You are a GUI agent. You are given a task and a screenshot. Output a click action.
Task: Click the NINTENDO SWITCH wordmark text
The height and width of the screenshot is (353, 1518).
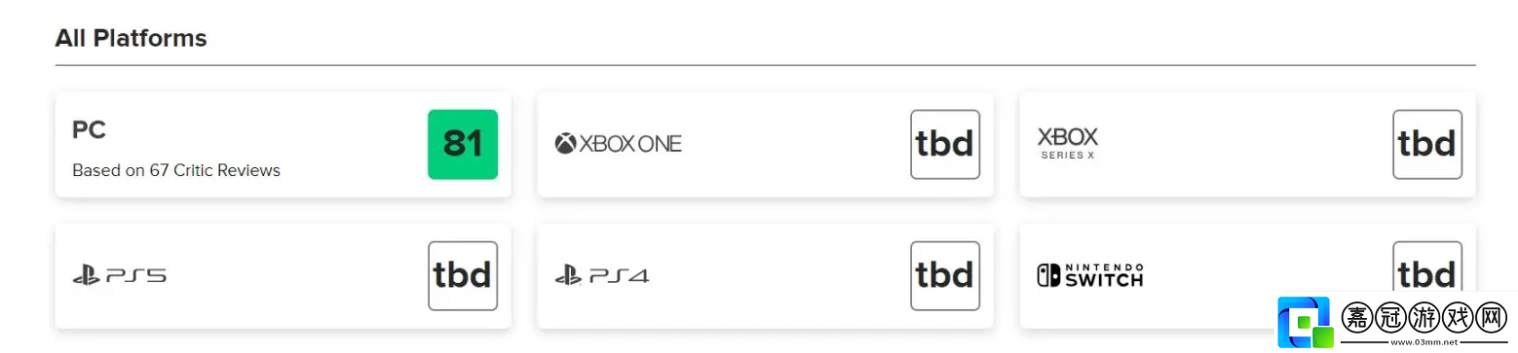[x=1102, y=275]
